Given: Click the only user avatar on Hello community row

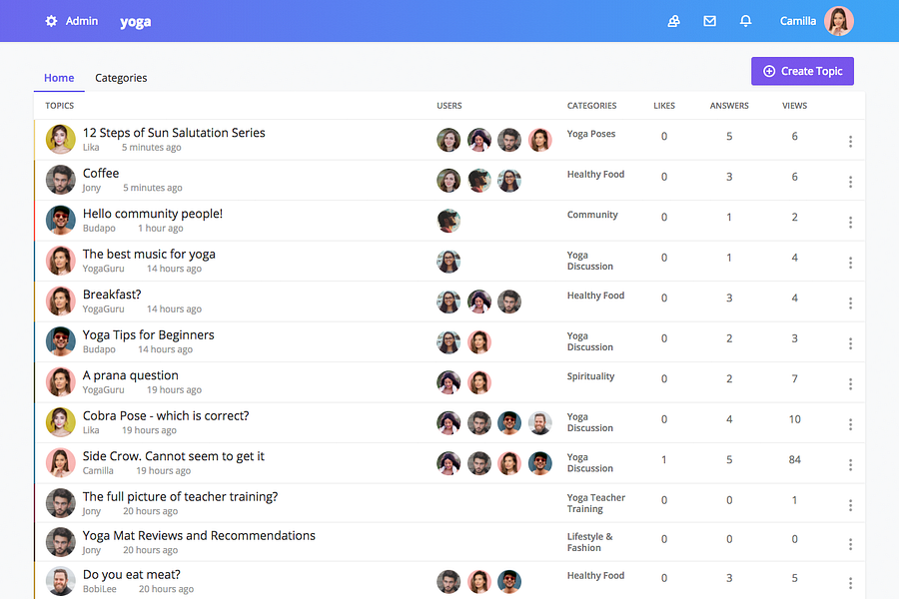Looking at the screenshot, I should click(x=449, y=221).
